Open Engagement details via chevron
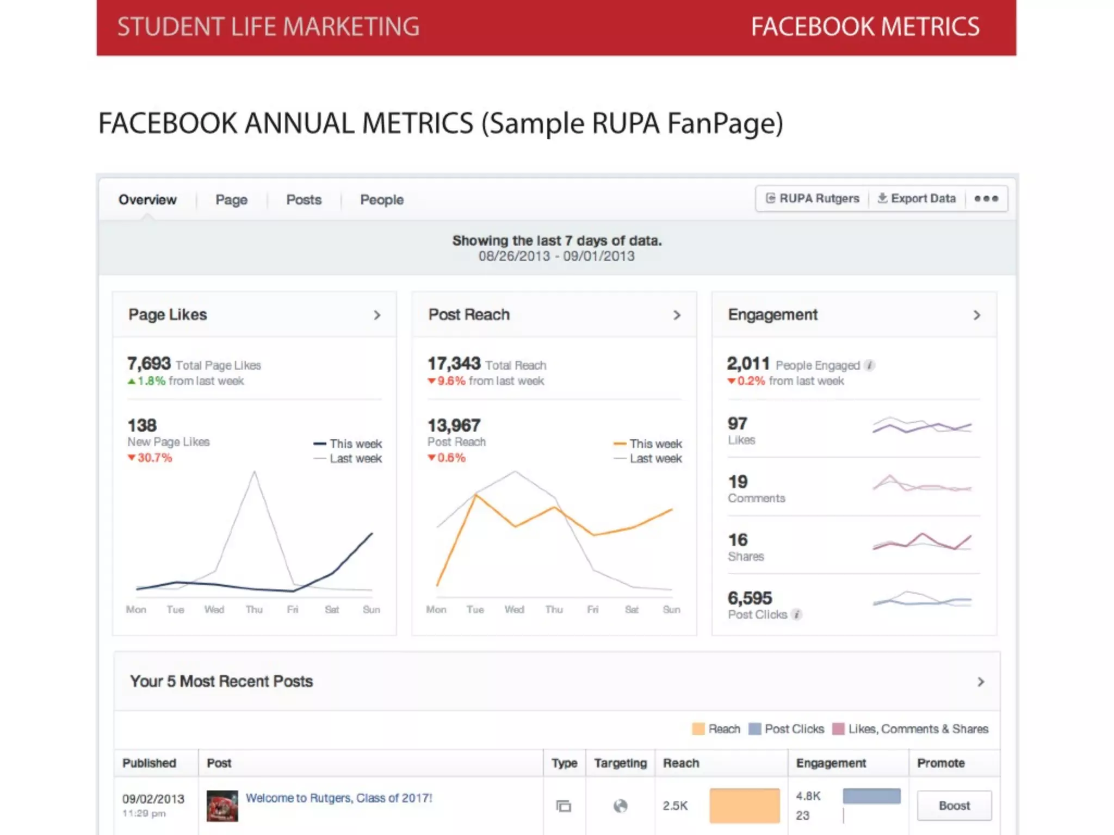This screenshot has width=1114, height=835. (x=977, y=315)
